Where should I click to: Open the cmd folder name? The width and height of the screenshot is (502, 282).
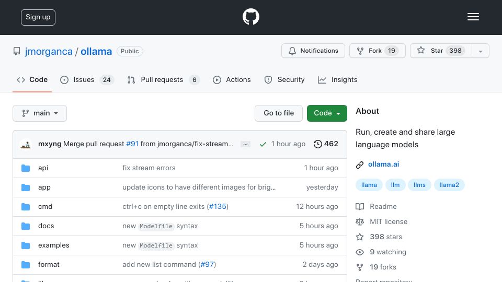(45, 207)
